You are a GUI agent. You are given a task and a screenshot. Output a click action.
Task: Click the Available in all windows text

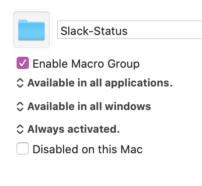tap(89, 107)
